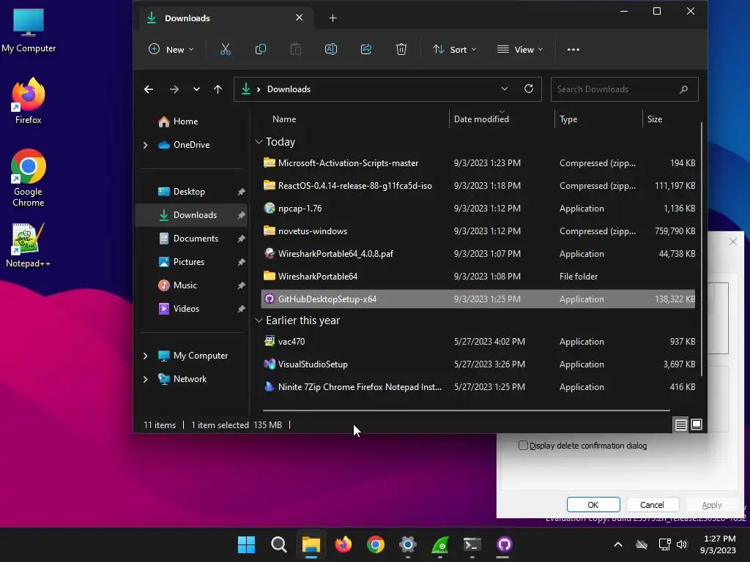Select Google Chrome desktop icon
The height and width of the screenshot is (562, 750).
[x=29, y=178]
